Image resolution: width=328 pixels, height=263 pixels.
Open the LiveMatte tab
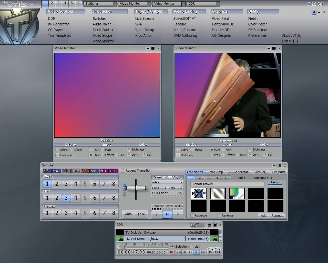pos(279,172)
